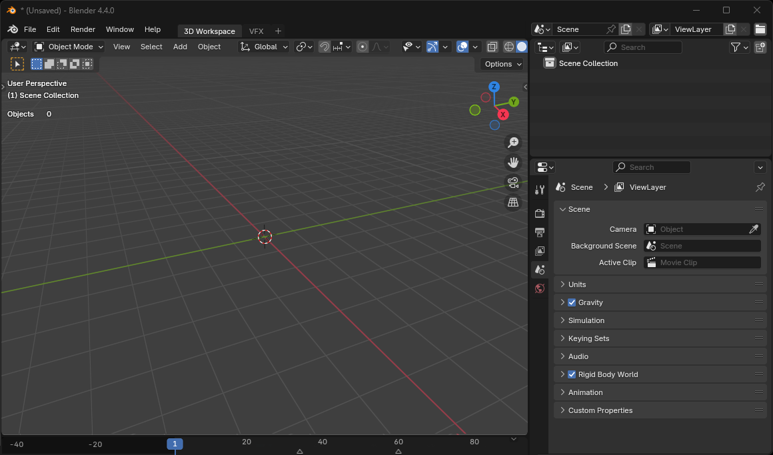
Task: Pick camera object with the eyedropper icon
Action: click(x=754, y=229)
